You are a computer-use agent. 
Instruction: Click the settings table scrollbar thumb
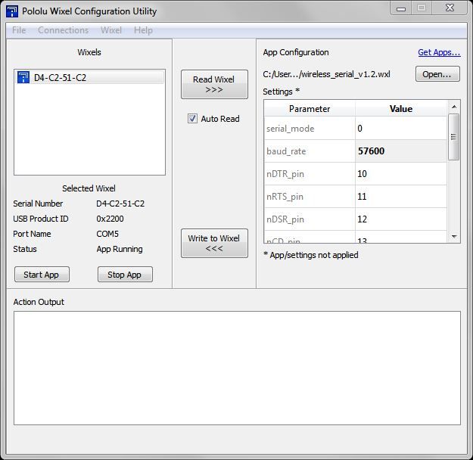pos(453,137)
